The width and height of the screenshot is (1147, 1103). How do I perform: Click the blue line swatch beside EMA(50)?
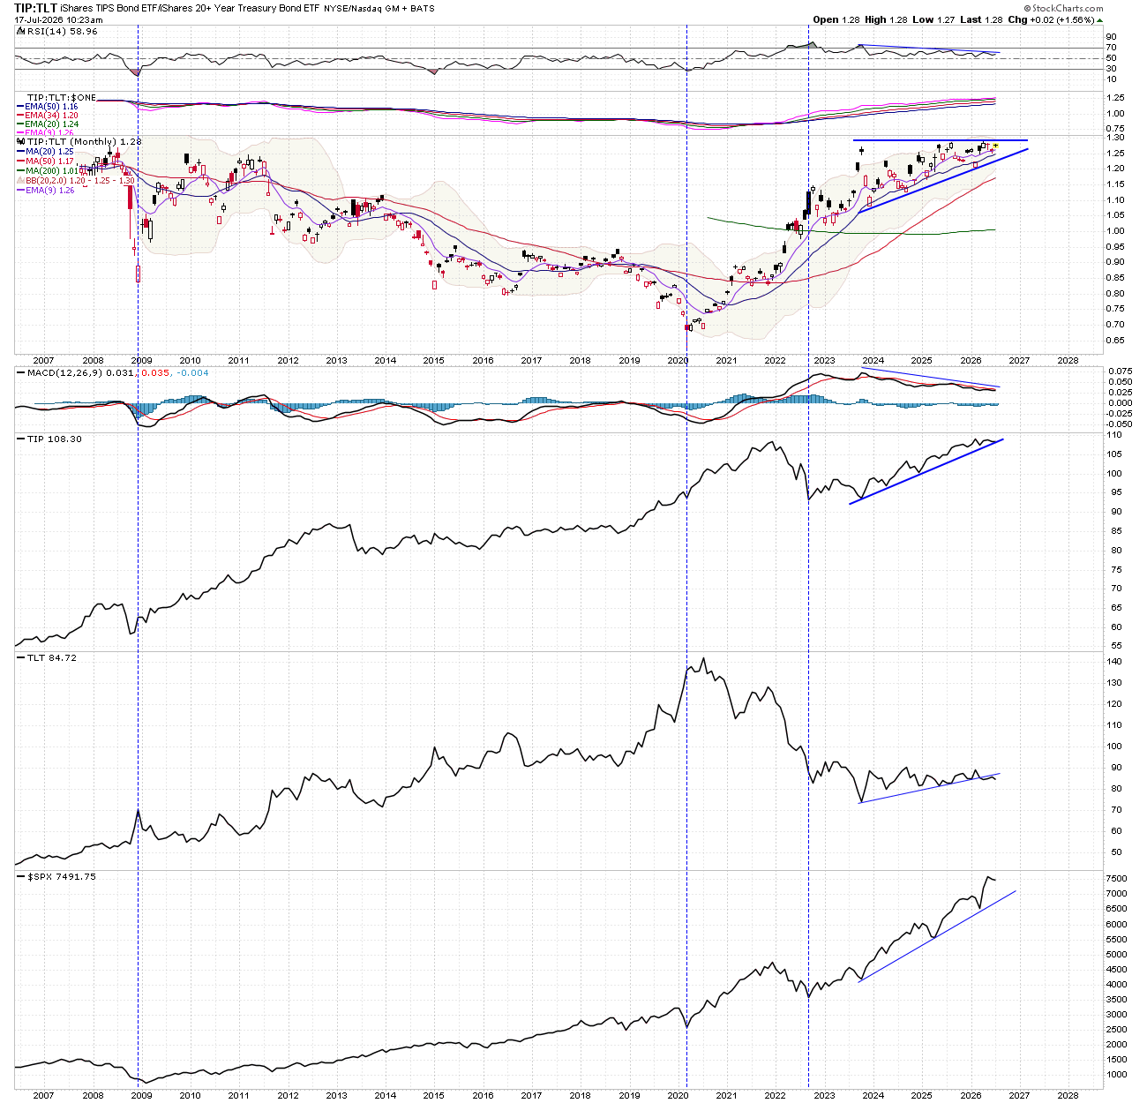pyautogui.click(x=20, y=107)
